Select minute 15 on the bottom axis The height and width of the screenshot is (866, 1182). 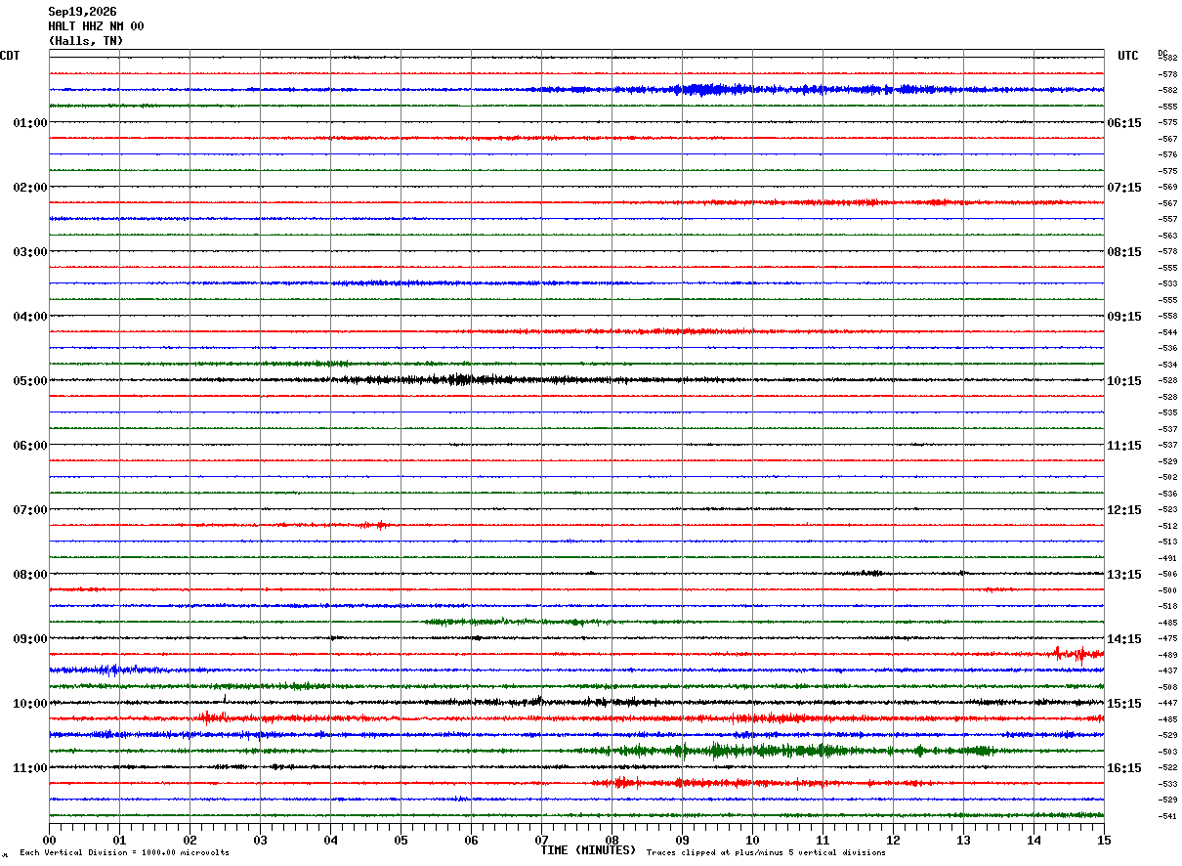1104,840
